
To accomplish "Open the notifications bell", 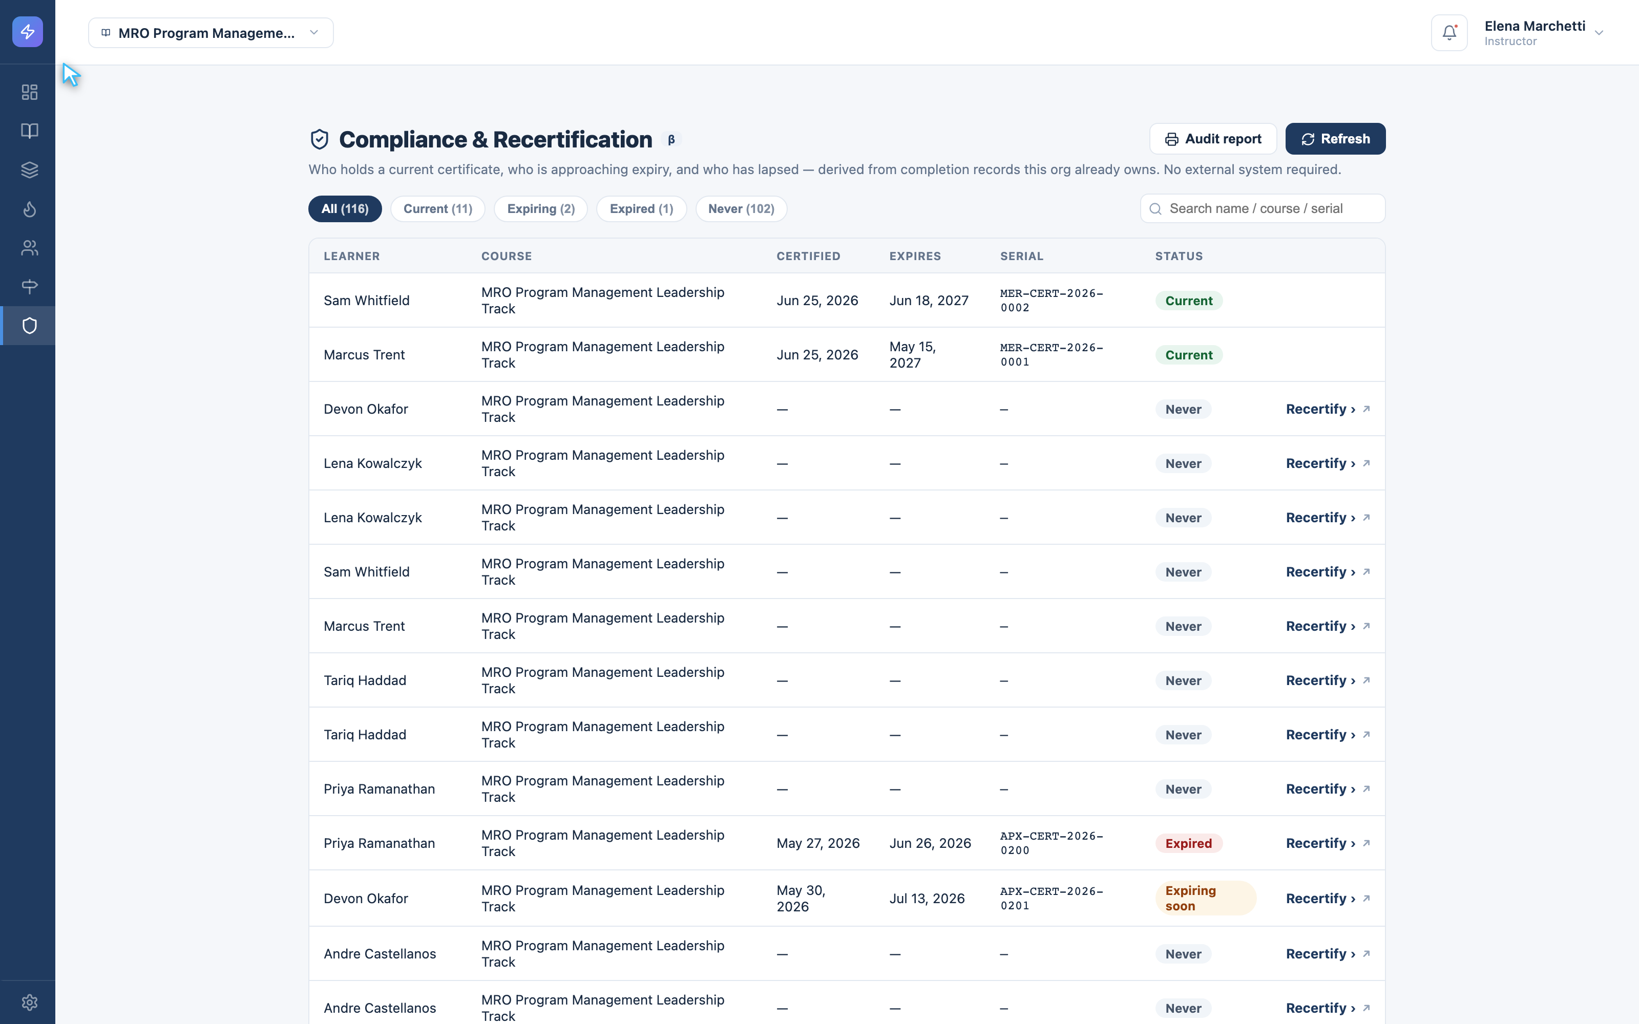I will [x=1449, y=32].
